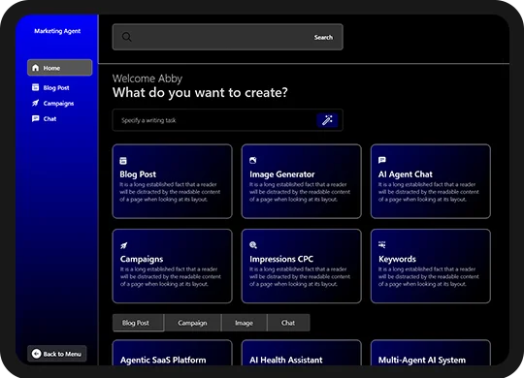
Task: Open the Image Generator card title
Action: 282,174
